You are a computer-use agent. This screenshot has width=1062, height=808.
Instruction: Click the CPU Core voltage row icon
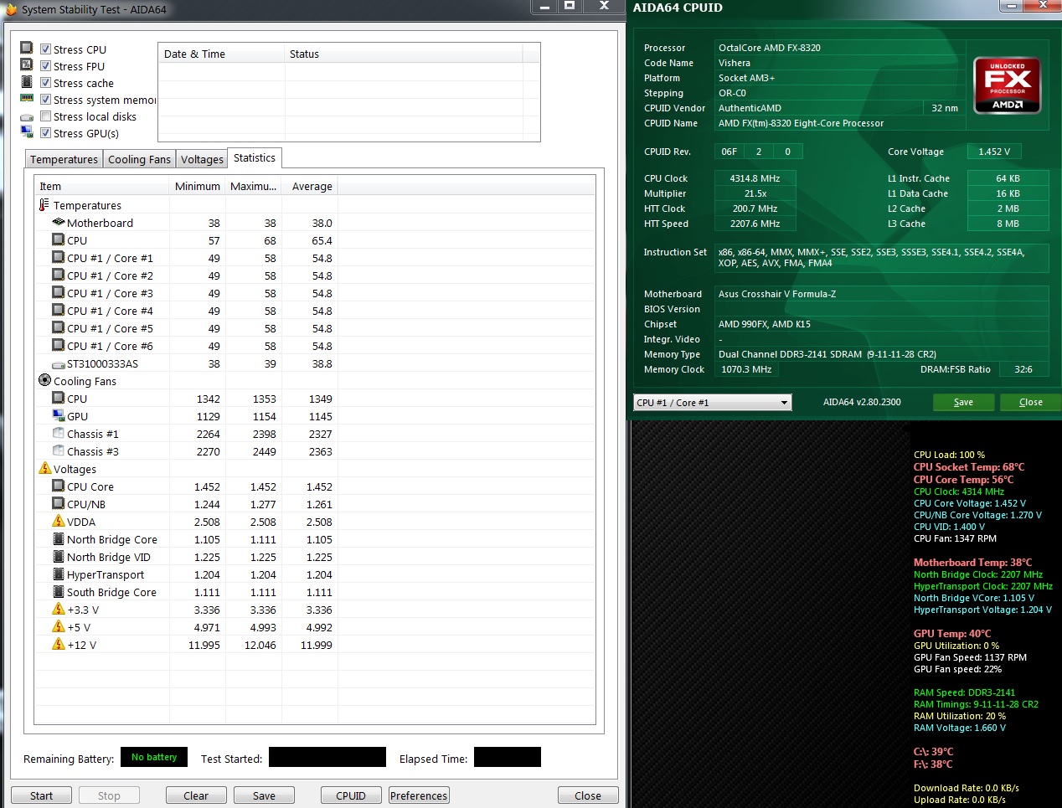pos(59,486)
